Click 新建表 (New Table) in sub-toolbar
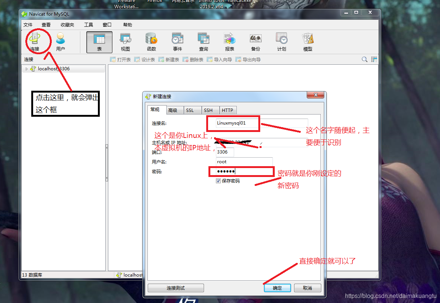 pos(169,59)
